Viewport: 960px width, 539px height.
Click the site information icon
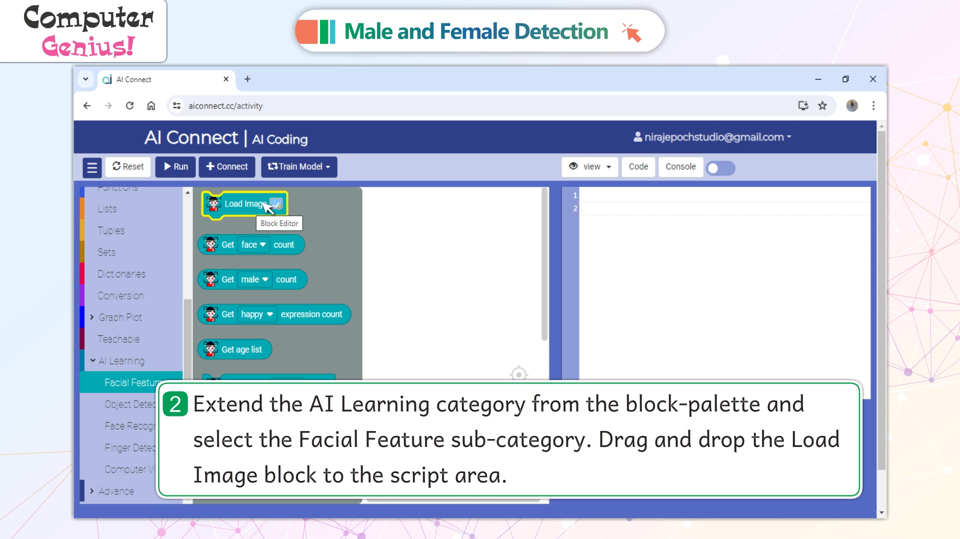(176, 105)
